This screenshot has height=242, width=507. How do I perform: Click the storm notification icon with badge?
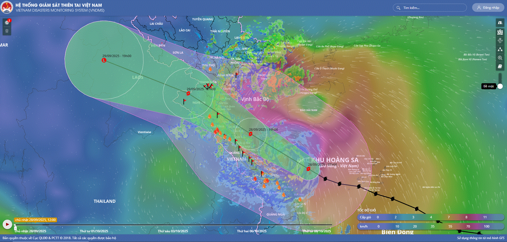[7, 23]
